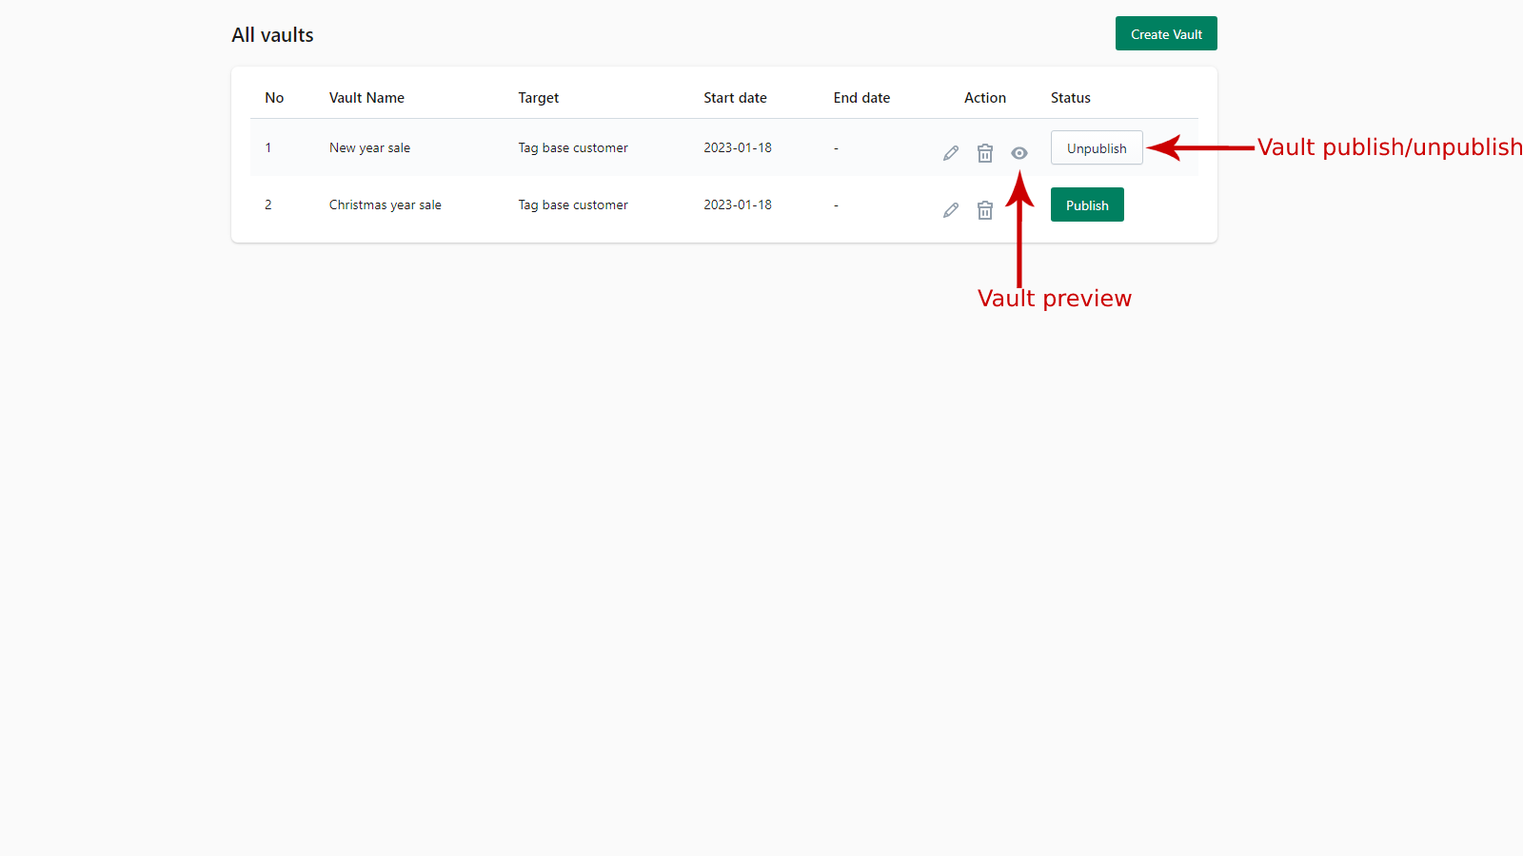
Task: Click the No column header
Action: (x=274, y=98)
